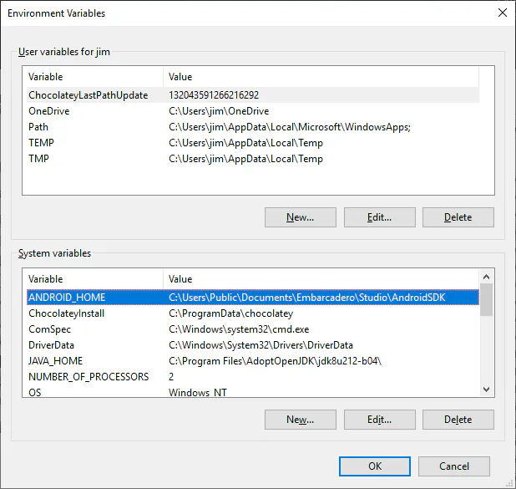Select the user Path variable

pos(38,127)
